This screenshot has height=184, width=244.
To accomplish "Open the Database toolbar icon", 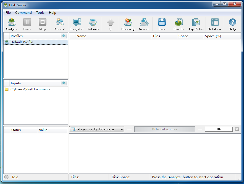I will click(215, 24).
